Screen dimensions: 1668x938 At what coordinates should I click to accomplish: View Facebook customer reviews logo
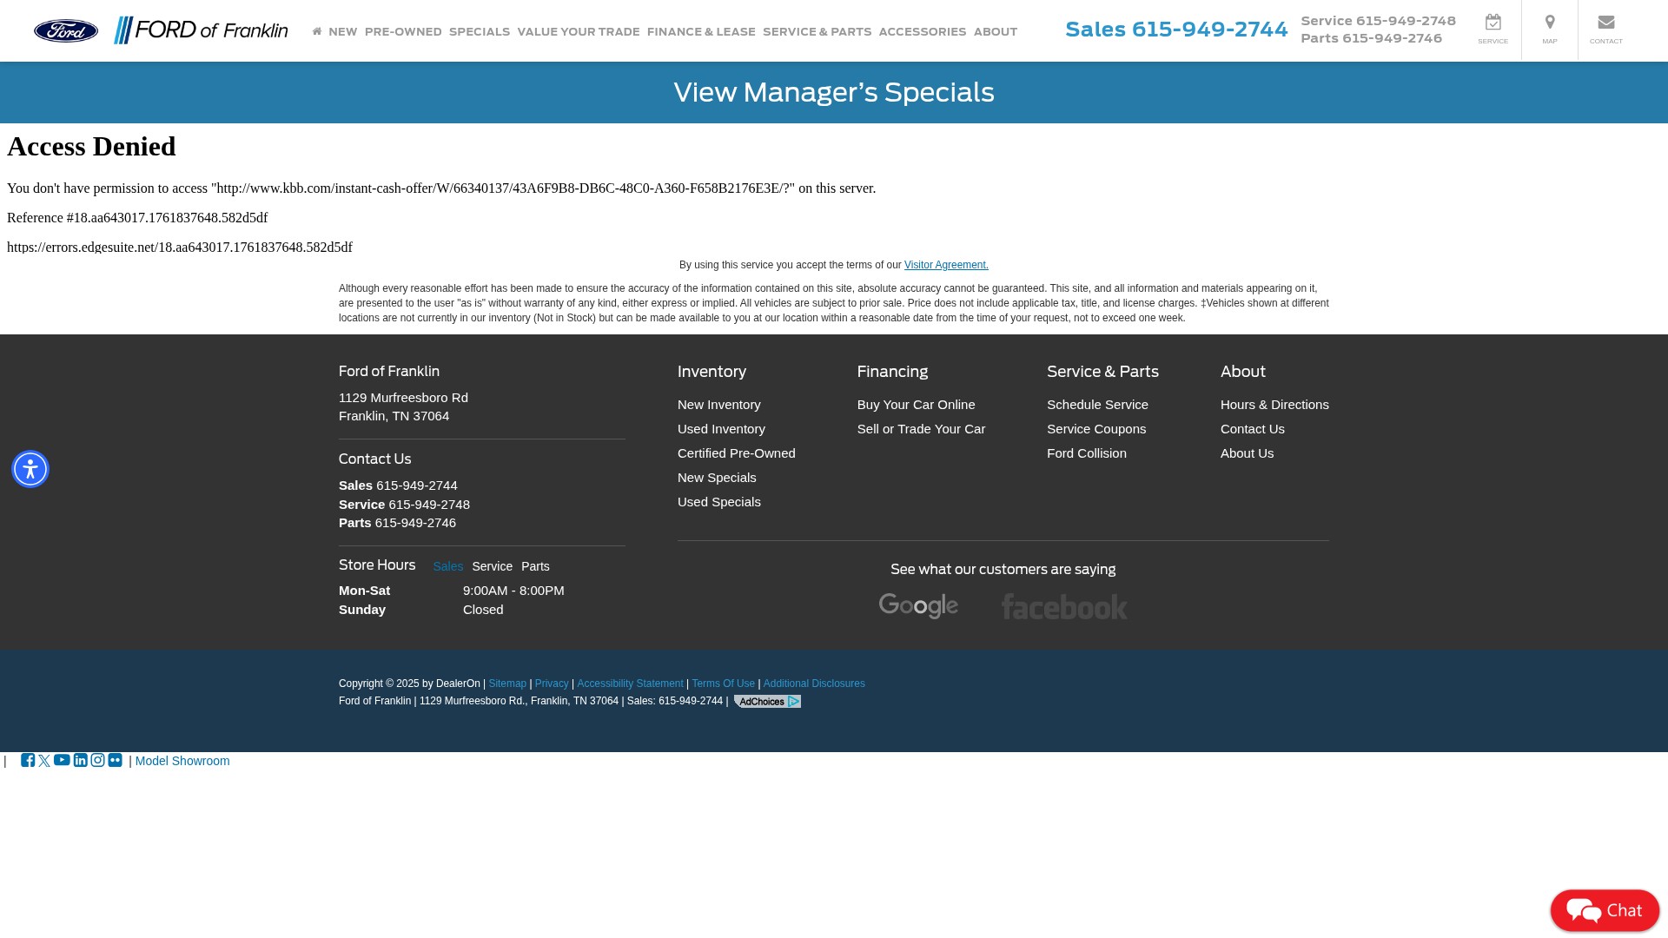tap(1064, 606)
